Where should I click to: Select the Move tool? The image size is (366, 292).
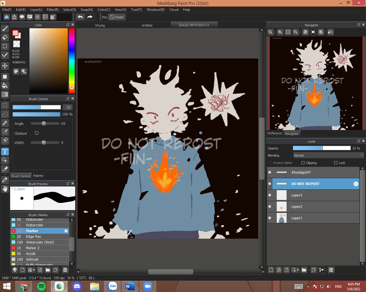click(x=5, y=66)
